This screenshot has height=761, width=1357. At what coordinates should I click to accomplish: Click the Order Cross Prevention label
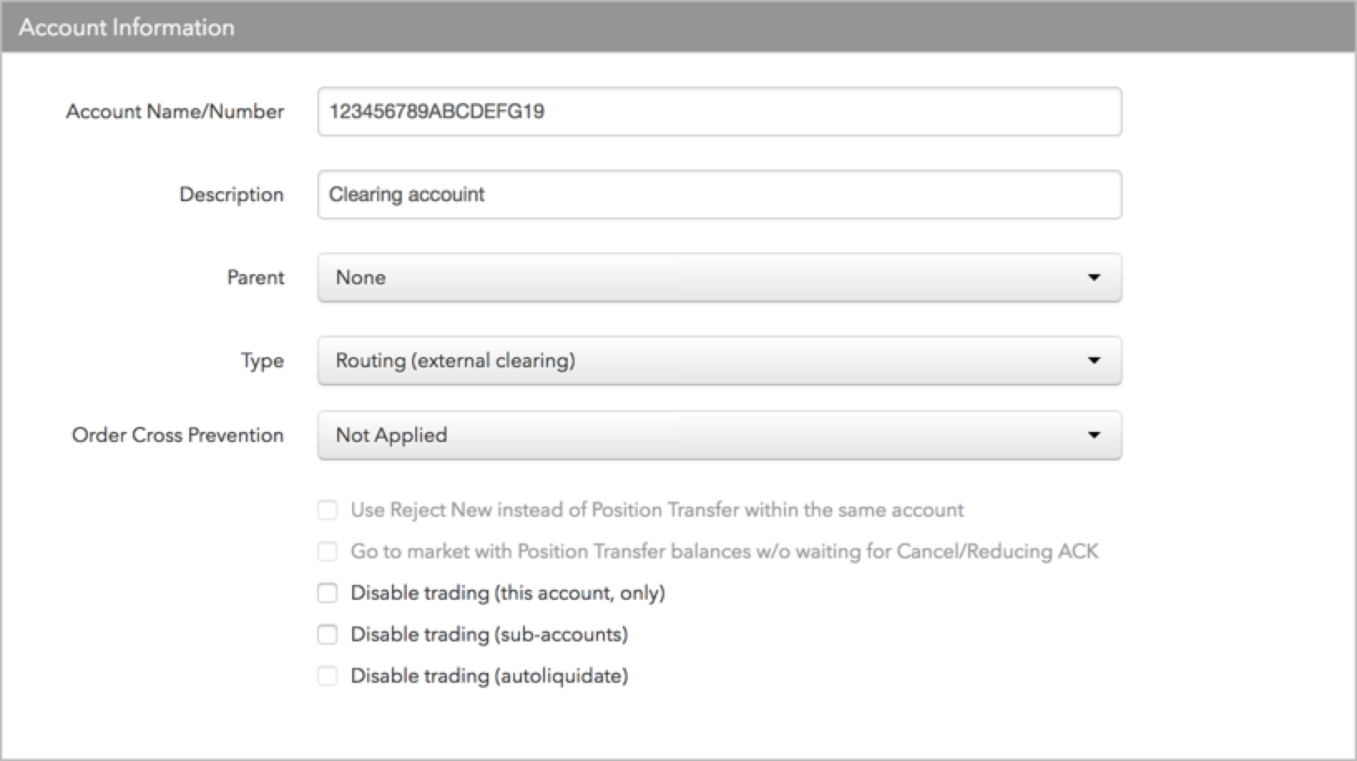click(178, 435)
